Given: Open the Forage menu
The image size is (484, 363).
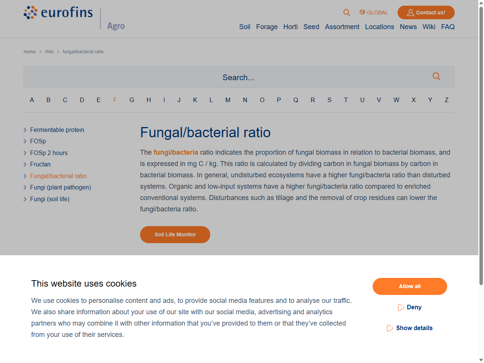Looking at the screenshot, I should click(x=267, y=27).
